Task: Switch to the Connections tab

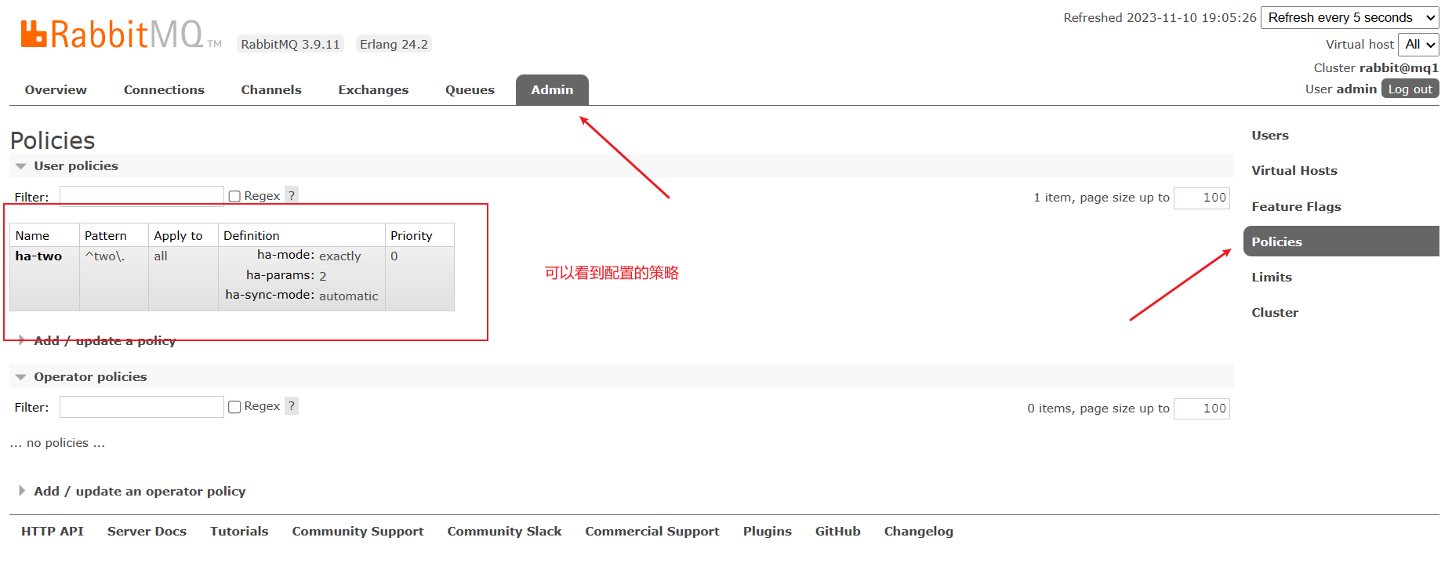Action: point(164,89)
